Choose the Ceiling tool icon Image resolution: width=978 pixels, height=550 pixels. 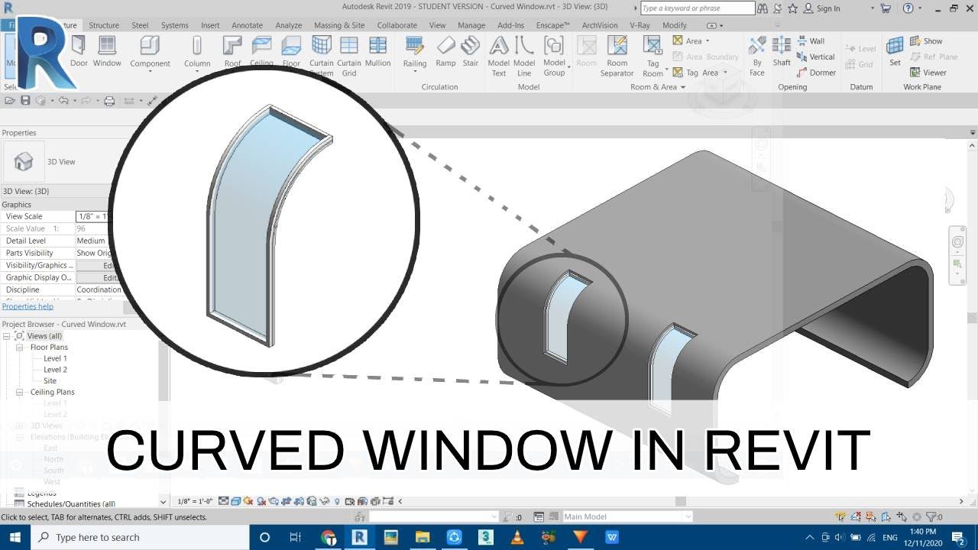click(261, 46)
